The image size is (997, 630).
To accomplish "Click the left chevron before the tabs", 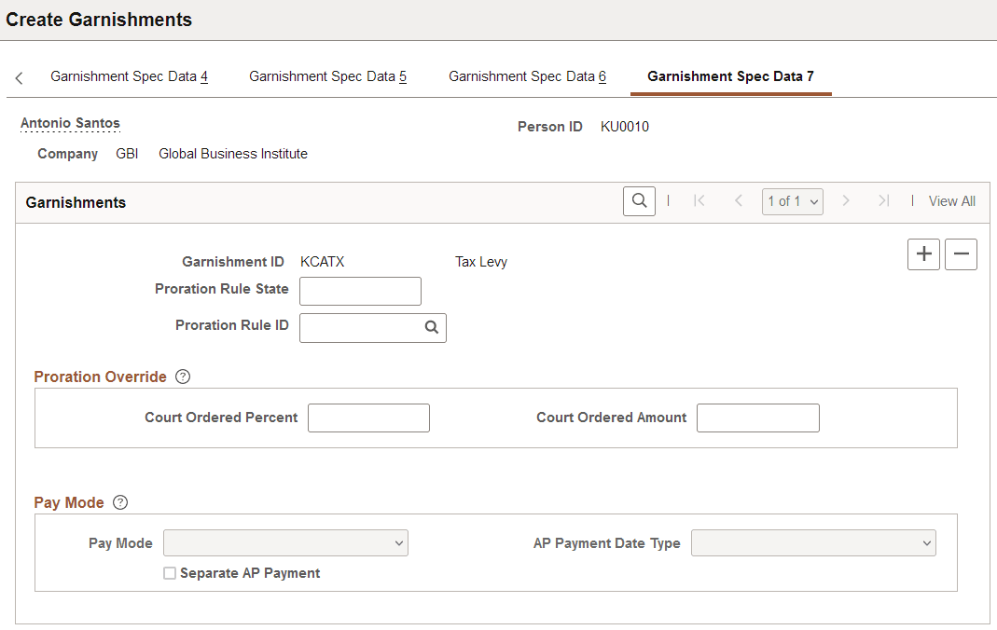I will coord(19,78).
